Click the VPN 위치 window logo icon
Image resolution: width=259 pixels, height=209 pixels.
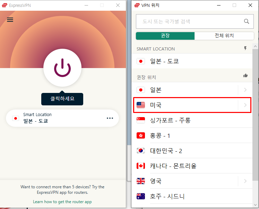click(137, 5)
